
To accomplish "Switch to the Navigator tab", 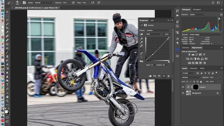I will tap(197, 9).
